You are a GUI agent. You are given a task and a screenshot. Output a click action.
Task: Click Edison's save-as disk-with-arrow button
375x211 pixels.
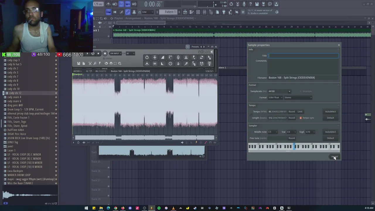[202, 64]
